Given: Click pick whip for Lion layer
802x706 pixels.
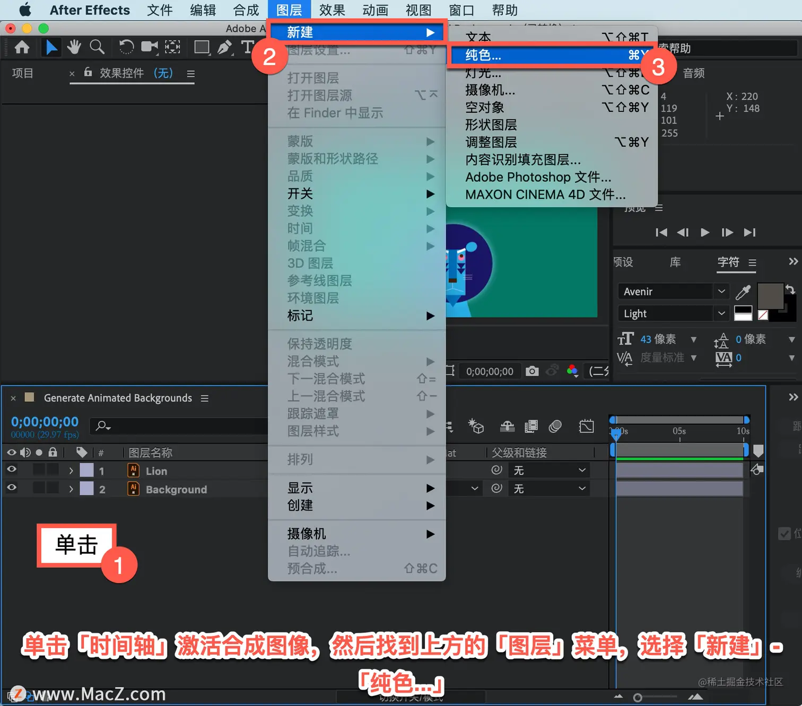Looking at the screenshot, I should pyautogui.click(x=496, y=470).
